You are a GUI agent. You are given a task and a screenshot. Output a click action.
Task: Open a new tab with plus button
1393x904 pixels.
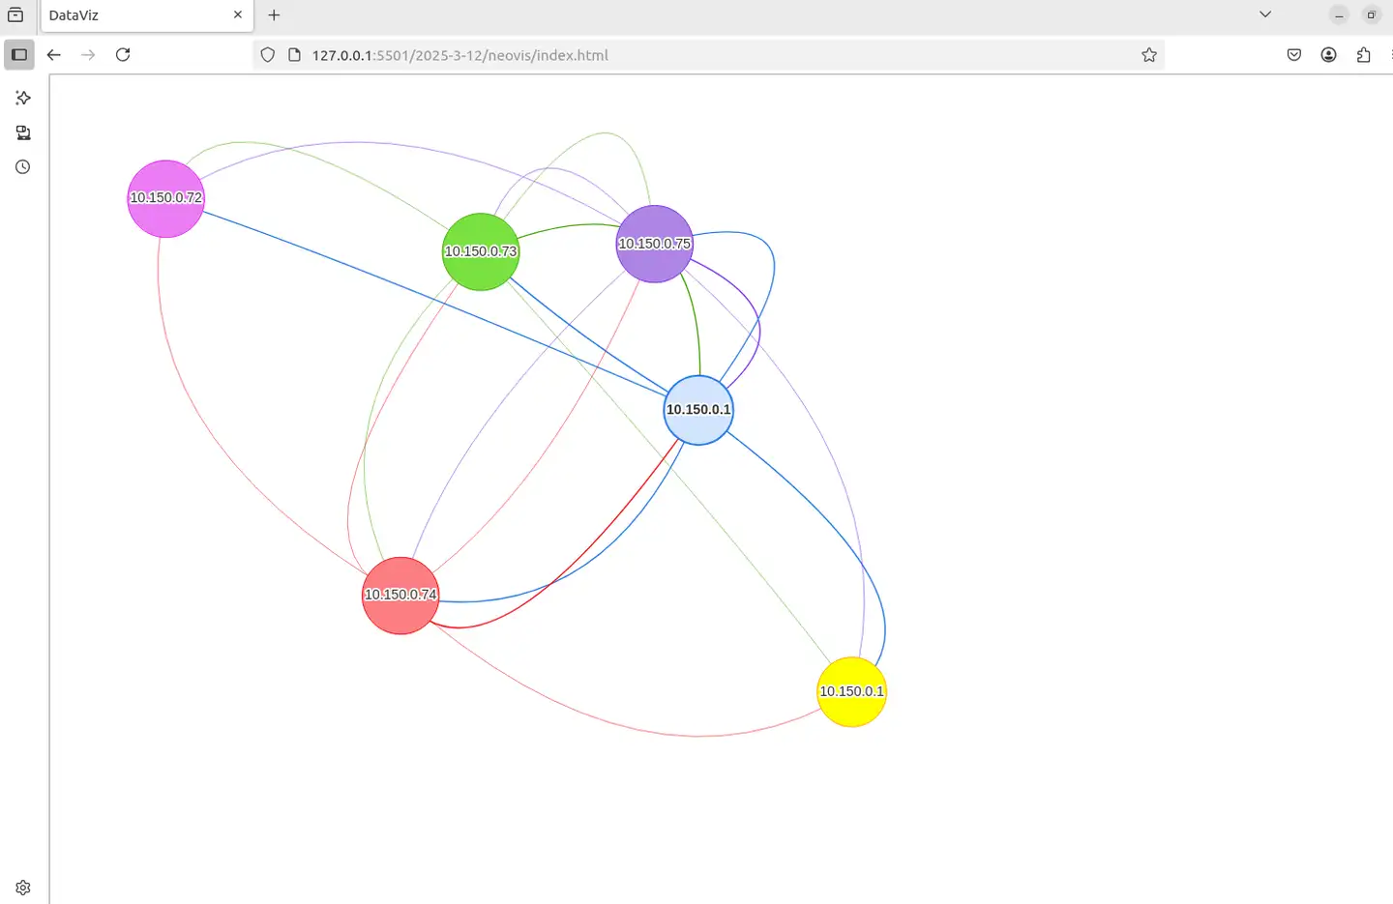click(274, 15)
